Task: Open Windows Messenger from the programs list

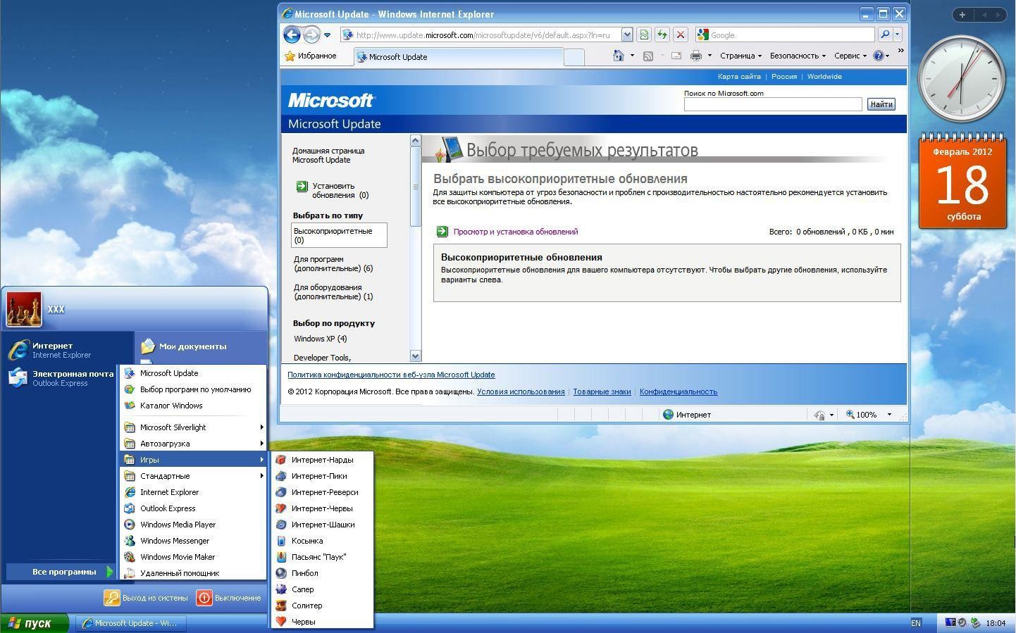Action: (x=193, y=541)
